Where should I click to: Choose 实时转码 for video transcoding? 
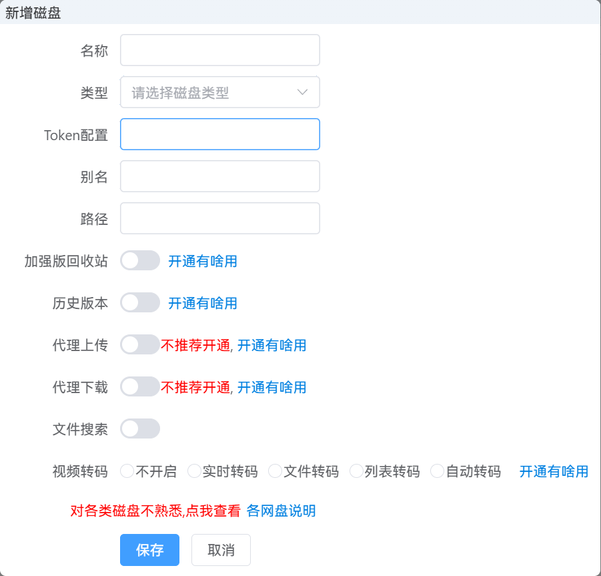click(193, 471)
